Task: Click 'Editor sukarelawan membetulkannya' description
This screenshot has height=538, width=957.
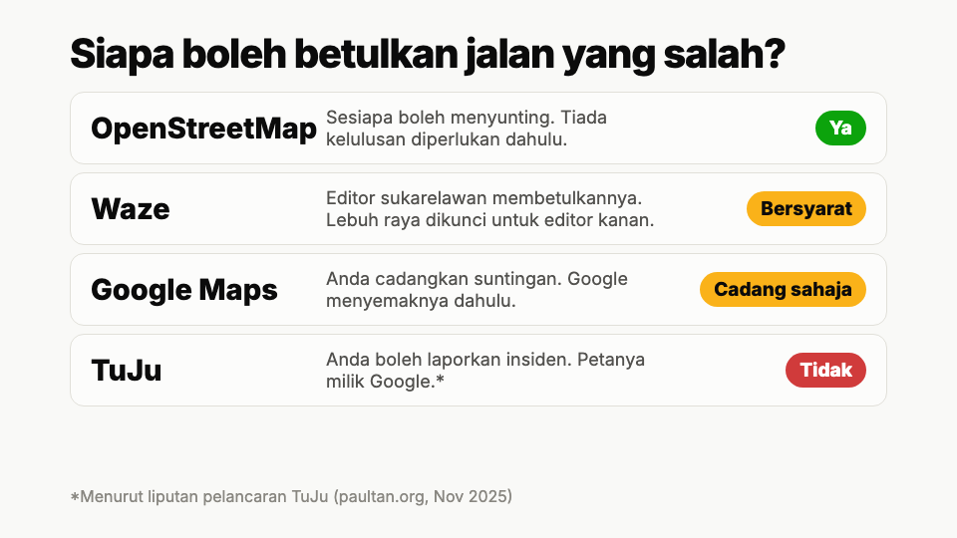Action: pyautogui.click(x=490, y=208)
